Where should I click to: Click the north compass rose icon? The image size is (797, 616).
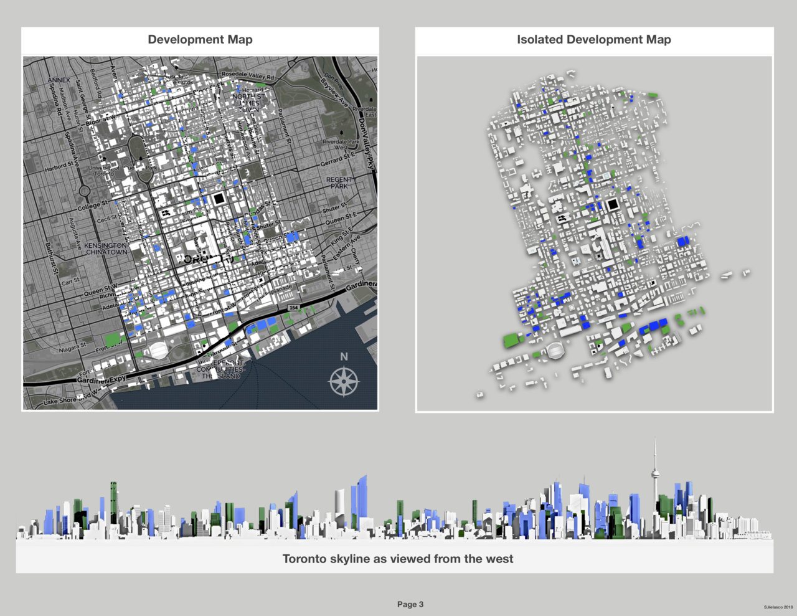pos(344,381)
